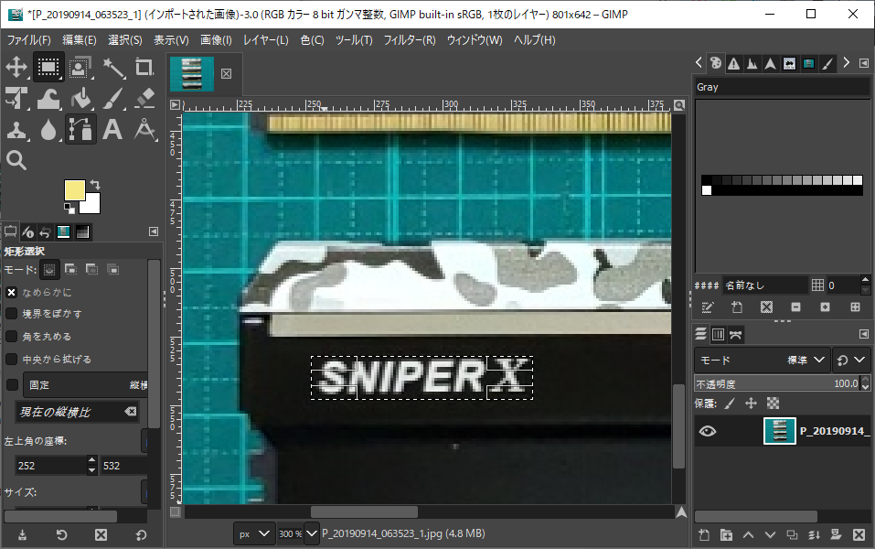
Task: Adjust the 不透明度 opacity slider
Action: coord(777,383)
